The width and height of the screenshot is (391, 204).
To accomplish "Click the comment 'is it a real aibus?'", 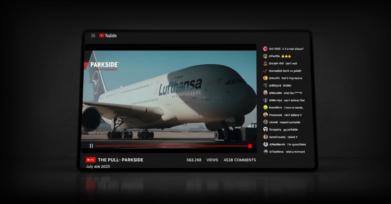I will click(x=293, y=49).
